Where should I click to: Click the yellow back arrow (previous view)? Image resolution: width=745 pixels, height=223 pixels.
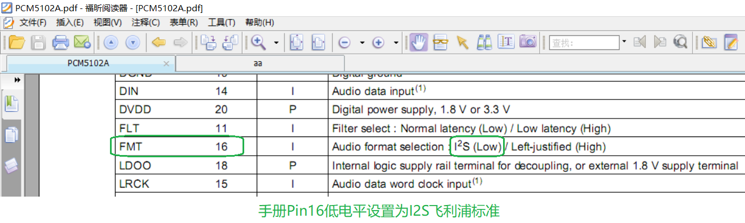pos(159,42)
